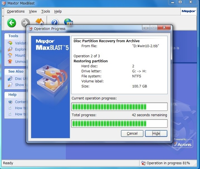Open the Show Log link under See Also
This screenshot has width=200, height=169.
point(20,85)
